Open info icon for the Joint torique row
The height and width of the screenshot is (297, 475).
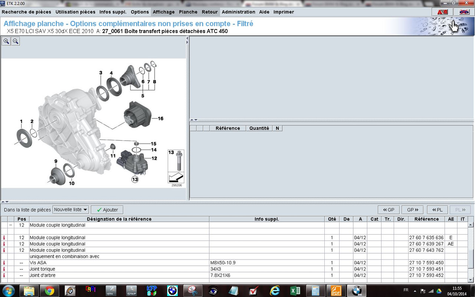[4, 269]
